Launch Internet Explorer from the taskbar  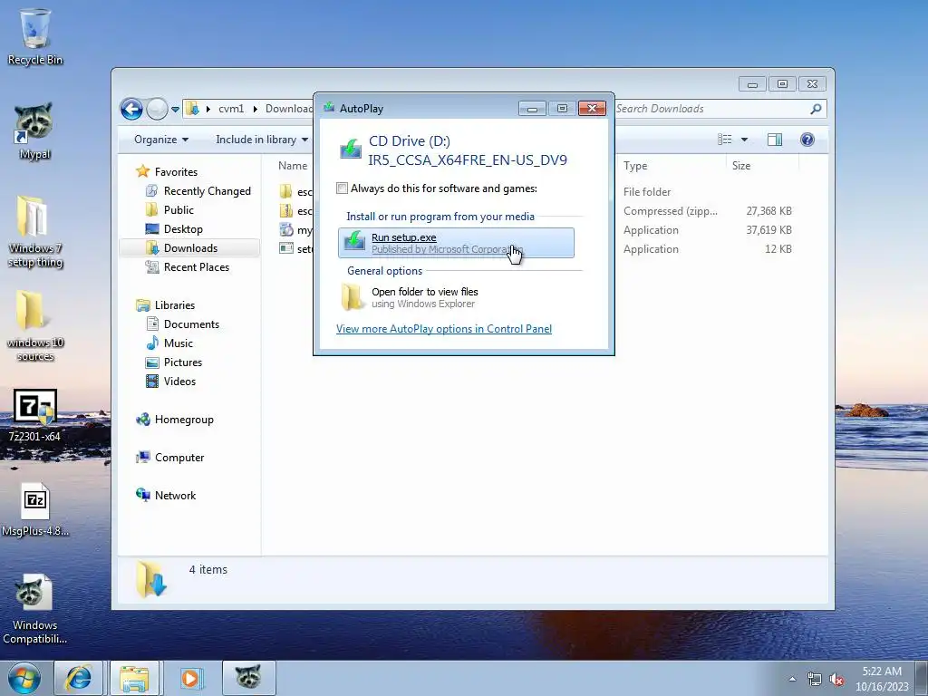coord(79,678)
